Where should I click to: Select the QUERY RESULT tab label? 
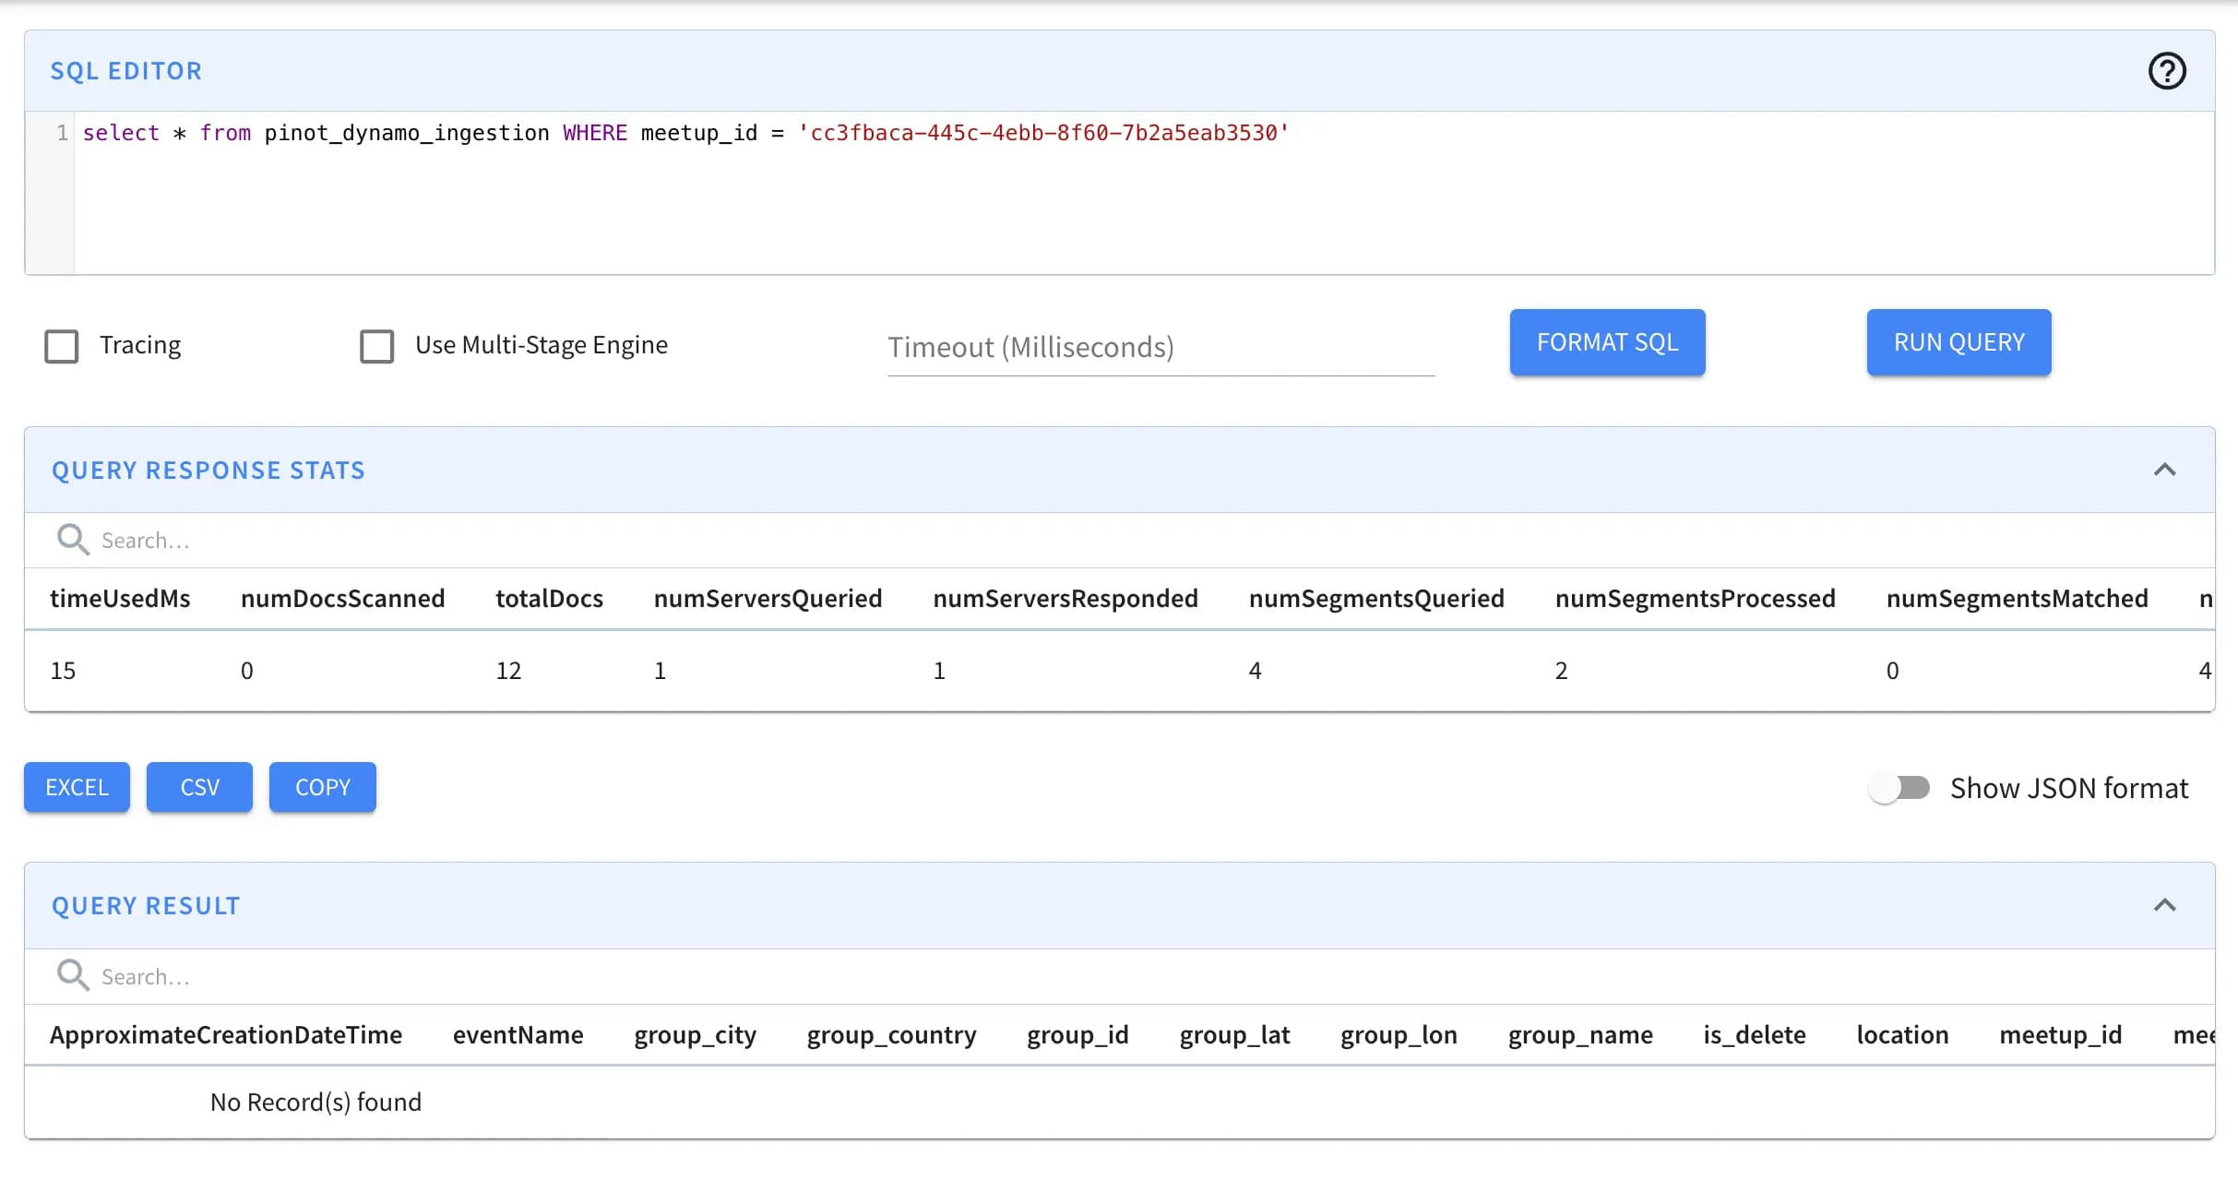click(145, 905)
